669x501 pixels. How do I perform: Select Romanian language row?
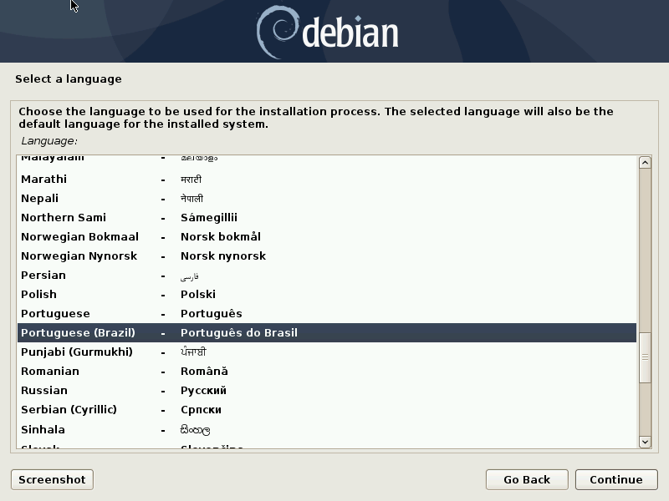(327, 371)
